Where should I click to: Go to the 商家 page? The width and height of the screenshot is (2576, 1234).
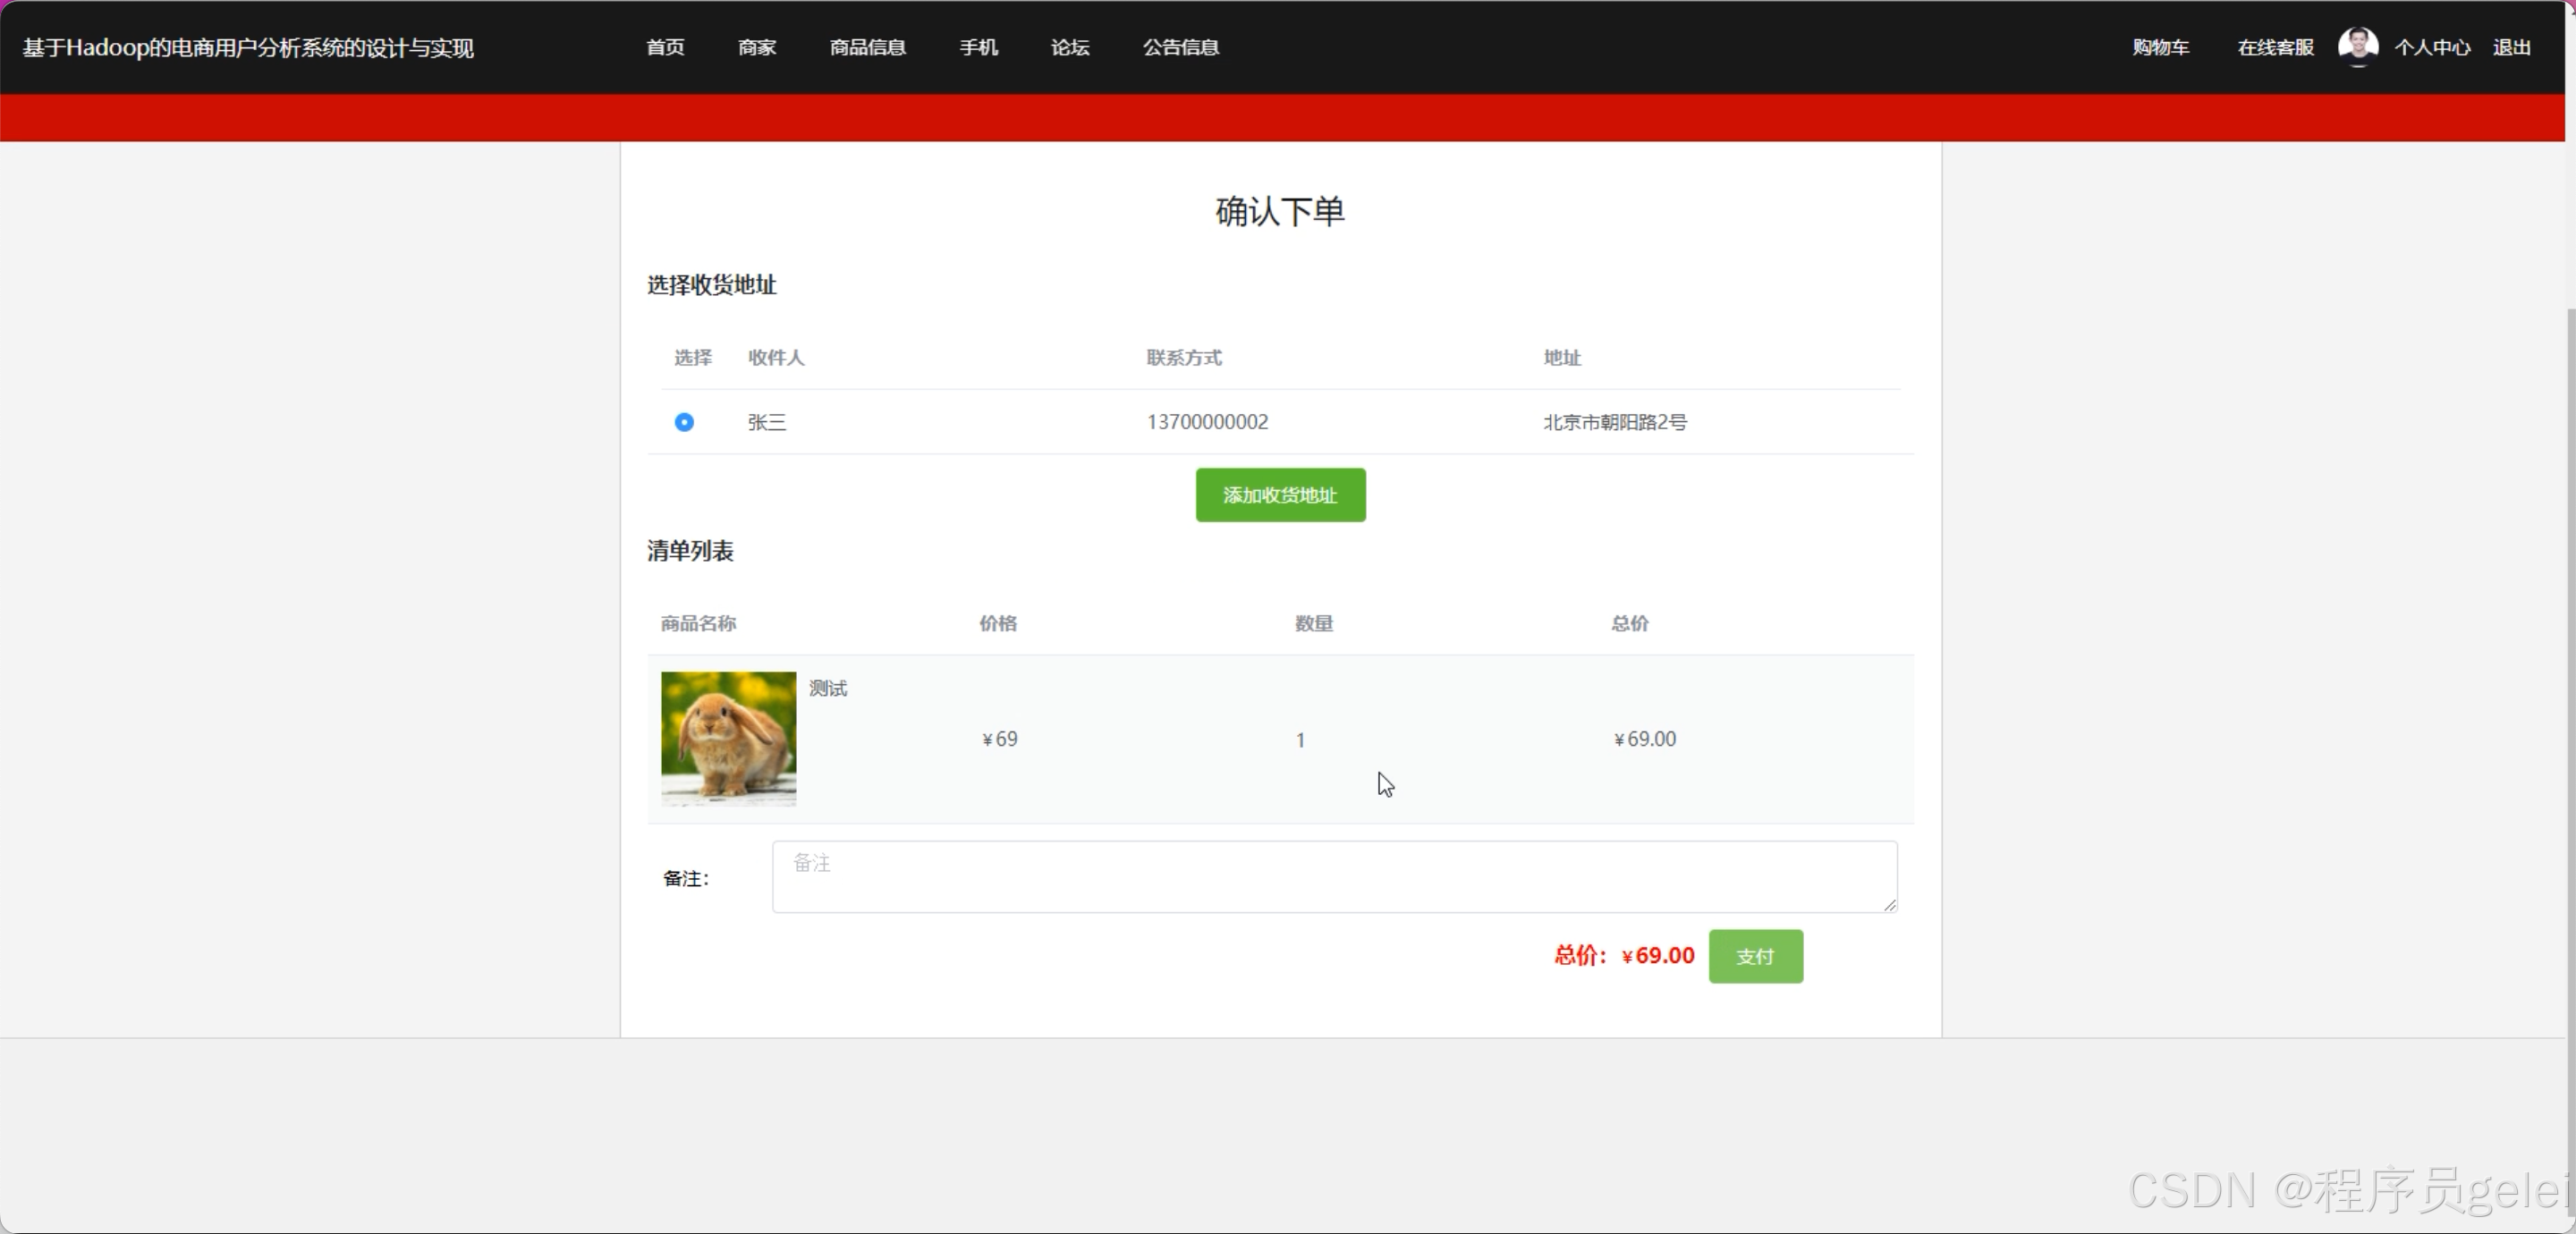pos(757,47)
